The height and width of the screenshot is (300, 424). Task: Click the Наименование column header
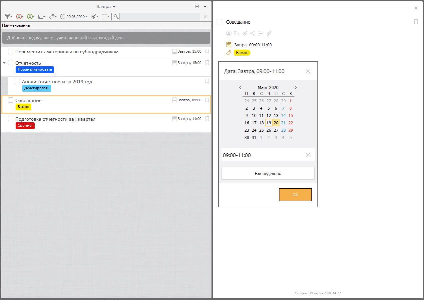point(16,25)
